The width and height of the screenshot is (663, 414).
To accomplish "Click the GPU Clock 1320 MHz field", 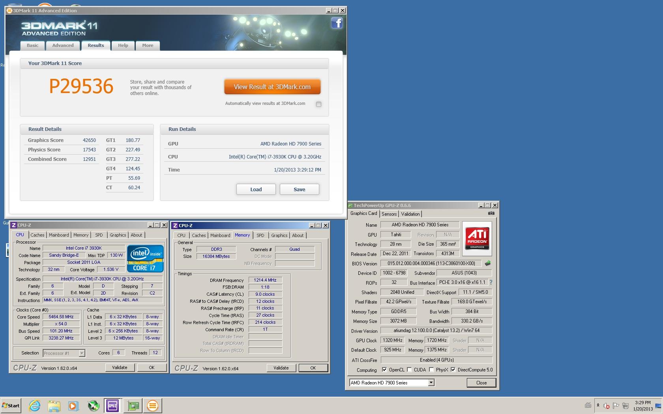I will pos(393,340).
